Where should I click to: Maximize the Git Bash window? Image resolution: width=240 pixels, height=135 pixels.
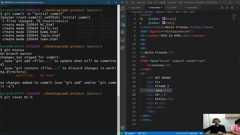[109, 2]
